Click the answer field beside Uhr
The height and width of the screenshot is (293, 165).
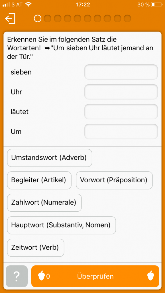(x=121, y=92)
